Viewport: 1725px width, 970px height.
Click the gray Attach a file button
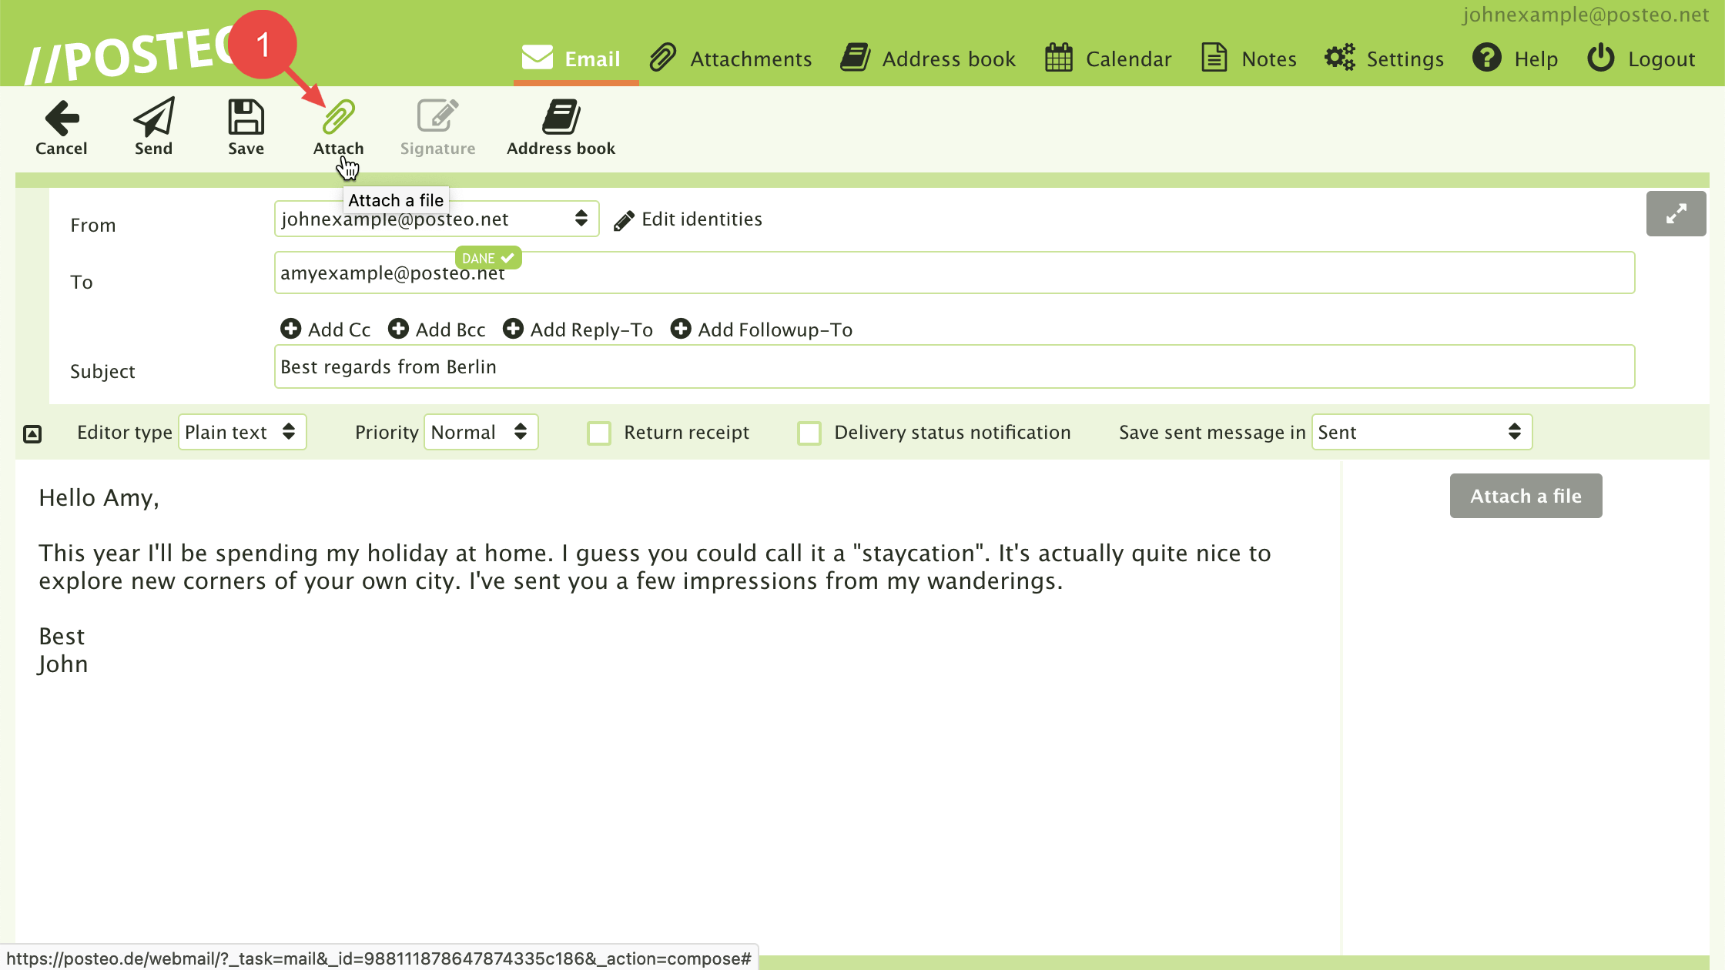click(x=1526, y=496)
